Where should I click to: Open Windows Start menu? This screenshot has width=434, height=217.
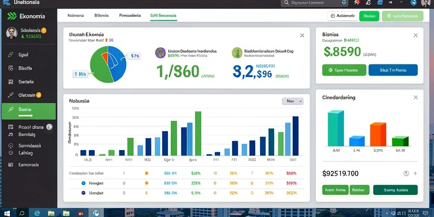pos(7,213)
